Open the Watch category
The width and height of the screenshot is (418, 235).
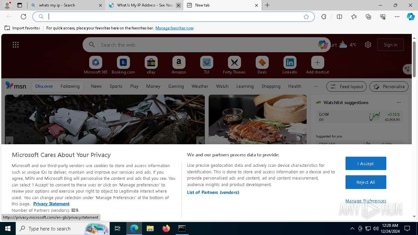click(x=222, y=86)
